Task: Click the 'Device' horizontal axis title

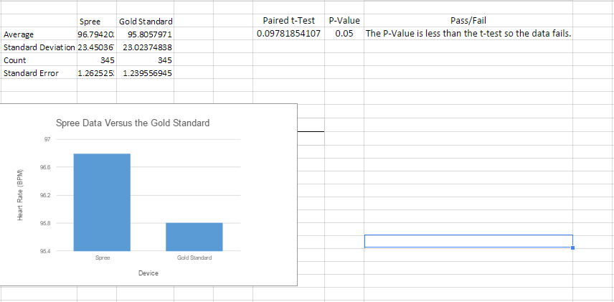Action: pos(148,273)
